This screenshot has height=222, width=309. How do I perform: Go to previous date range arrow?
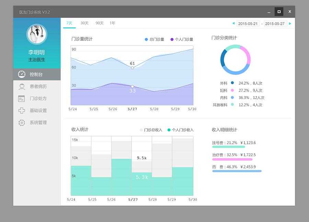click(x=233, y=23)
